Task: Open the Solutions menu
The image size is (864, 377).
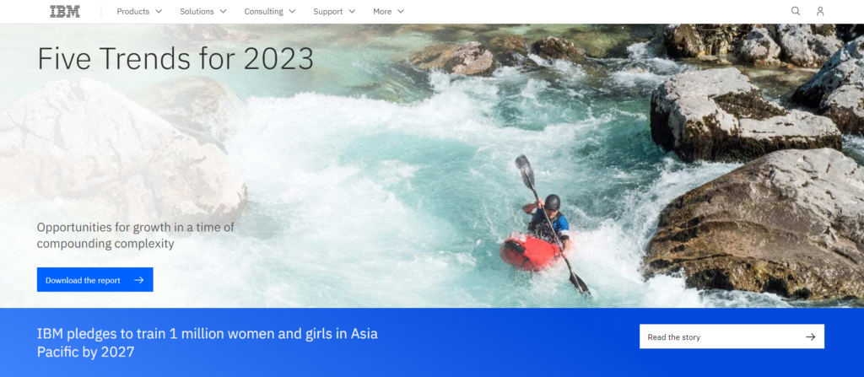Action: click(x=203, y=12)
